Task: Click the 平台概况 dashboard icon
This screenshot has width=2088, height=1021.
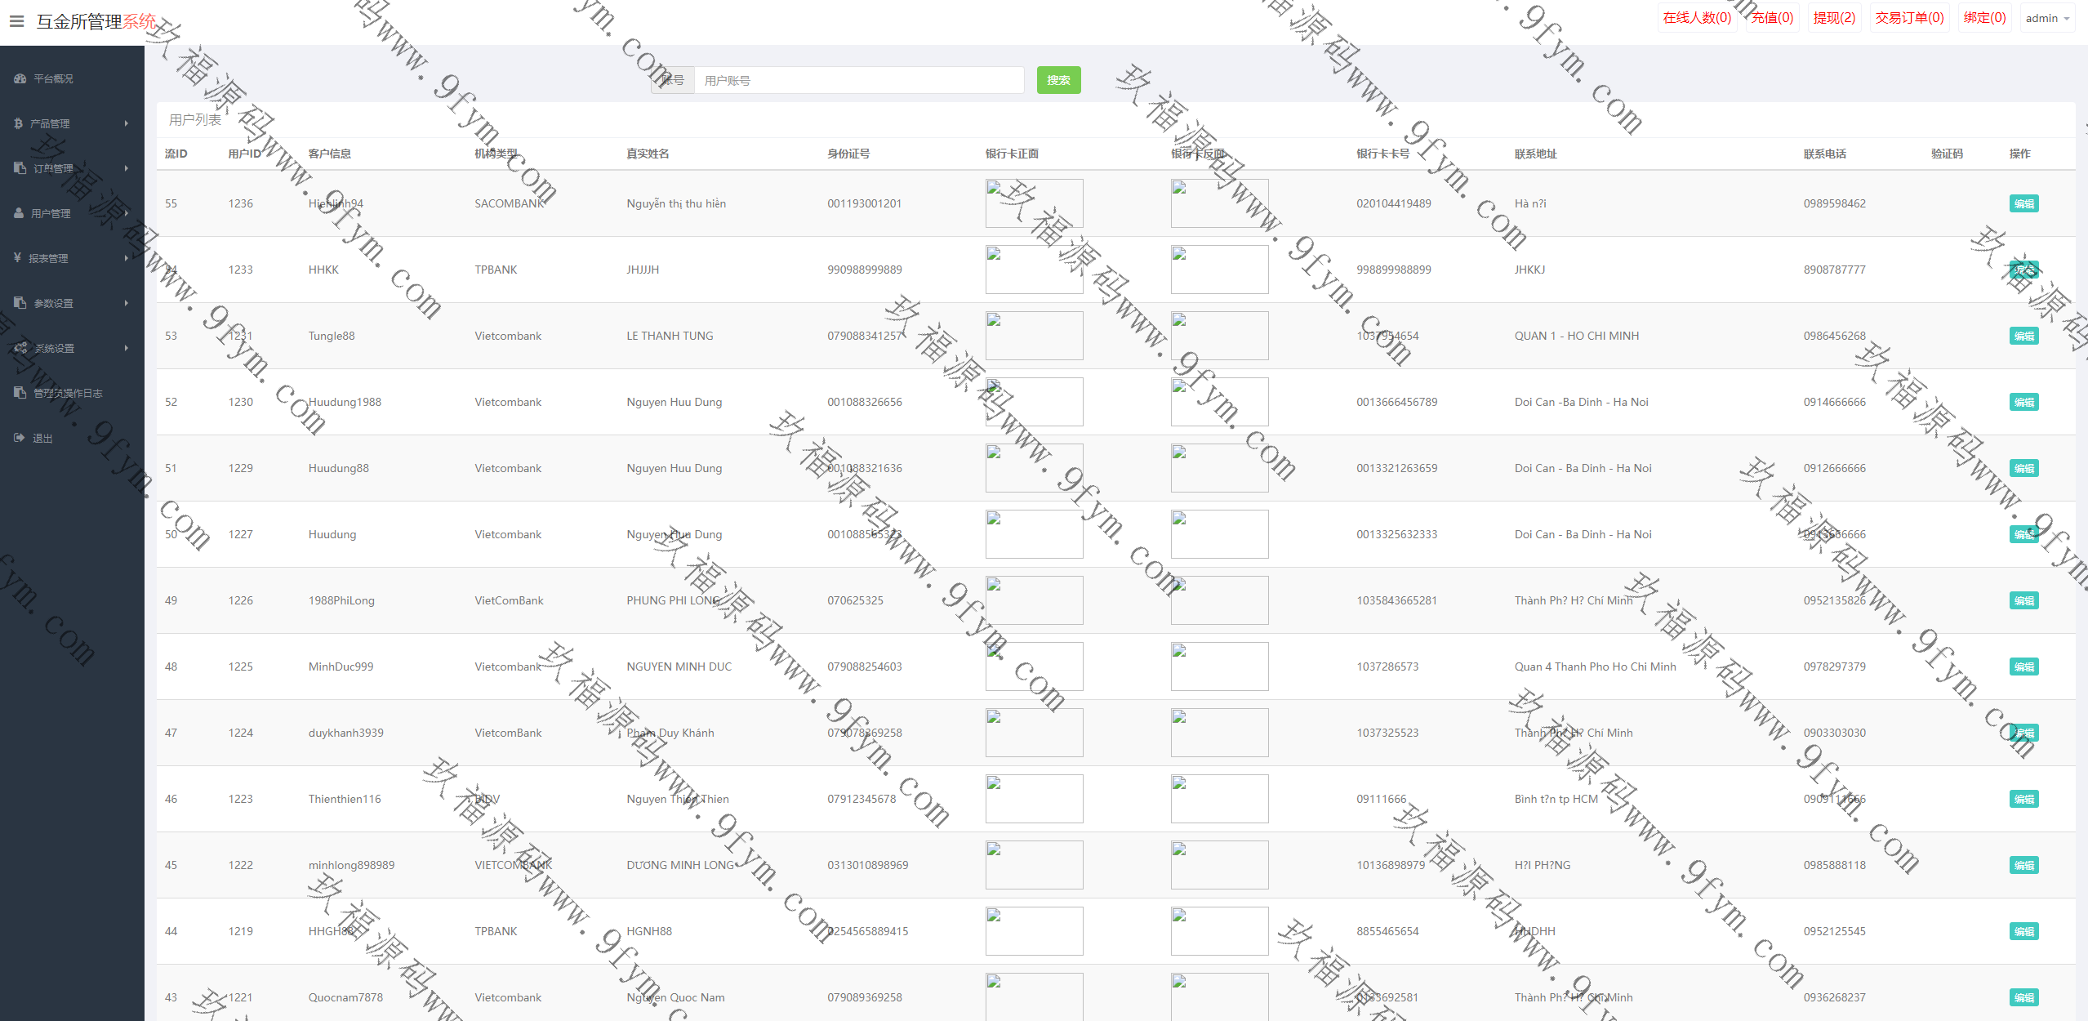Action: (x=20, y=78)
